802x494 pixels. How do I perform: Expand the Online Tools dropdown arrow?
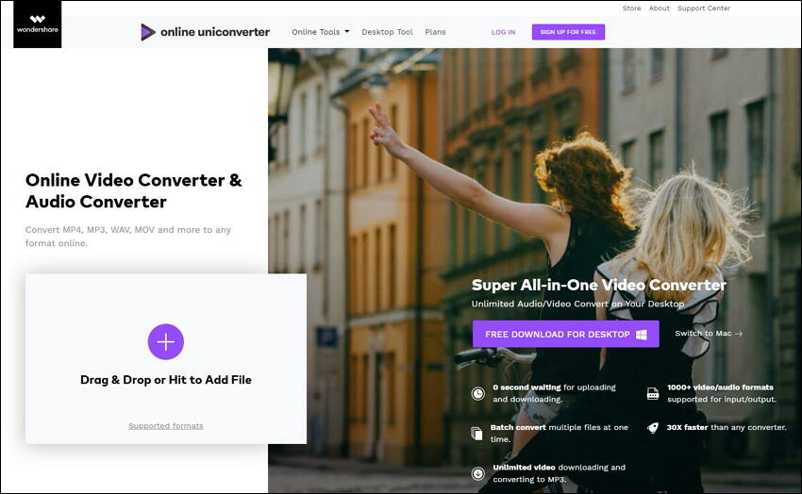(x=347, y=32)
